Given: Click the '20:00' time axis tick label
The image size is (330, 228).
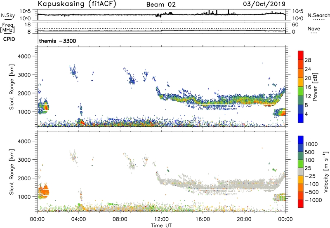Looking at the screenshot, I should point(244,219).
